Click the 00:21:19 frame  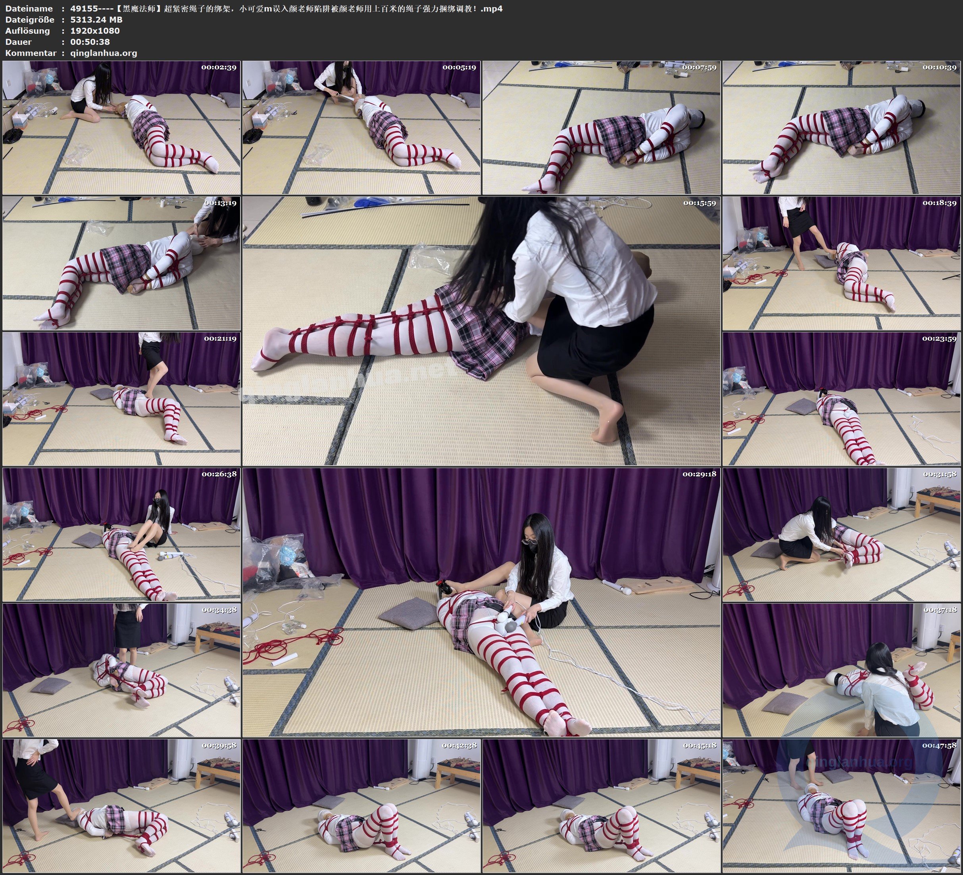[x=121, y=399]
